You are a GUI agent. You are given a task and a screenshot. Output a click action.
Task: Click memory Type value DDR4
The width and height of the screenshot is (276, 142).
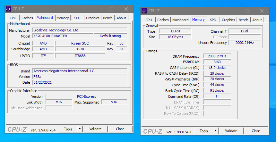(x=175, y=31)
